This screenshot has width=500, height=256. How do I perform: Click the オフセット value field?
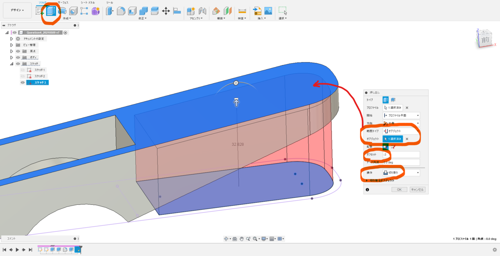pyautogui.click(x=401, y=154)
